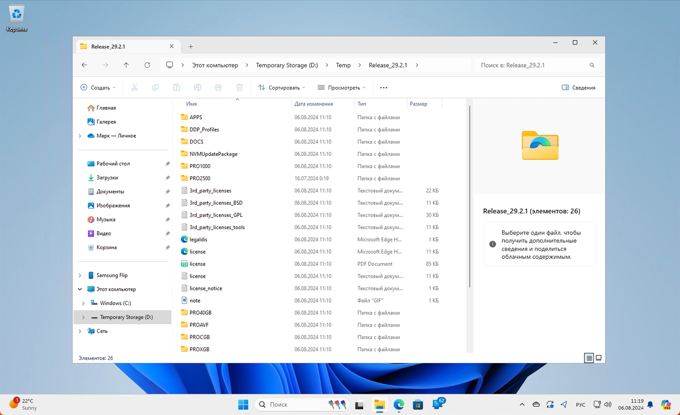This screenshot has width=680, height=415.
Task: Click the Explorer search field
Action: click(537, 65)
